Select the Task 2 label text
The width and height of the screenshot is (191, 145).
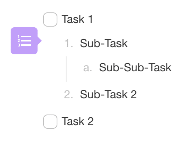click(78, 121)
